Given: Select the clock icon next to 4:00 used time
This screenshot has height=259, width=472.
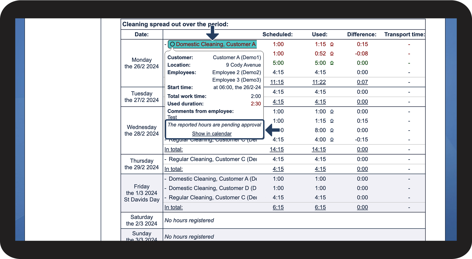Looking at the screenshot, I should coord(332,140).
